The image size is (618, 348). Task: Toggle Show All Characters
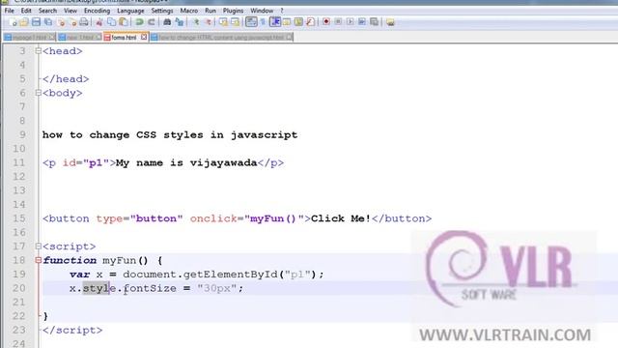tap(263, 22)
